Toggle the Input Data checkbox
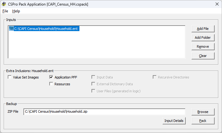The height and width of the screenshot is (133, 222). pyautogui.click(x=94, y=77)
